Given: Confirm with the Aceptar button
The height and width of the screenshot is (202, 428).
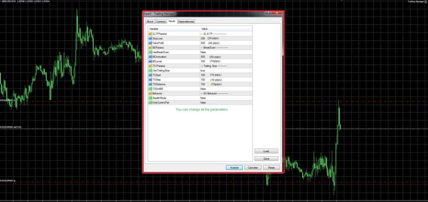Looking at the screenshot, I should point(234,168).
